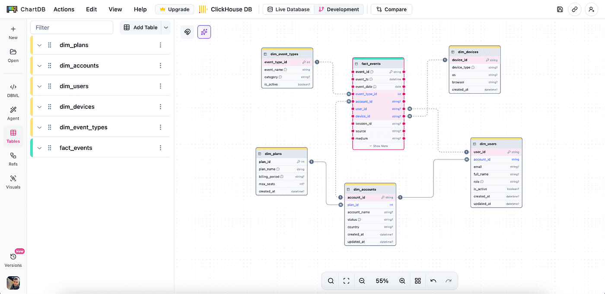Click the magnet snap icon on canvas
605x294 pixels.
(x=187, y=32)
